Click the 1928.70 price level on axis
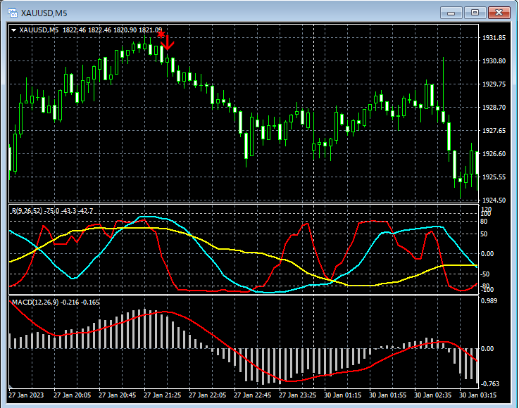Screen dimensions: 519x408 pos(494,108)
